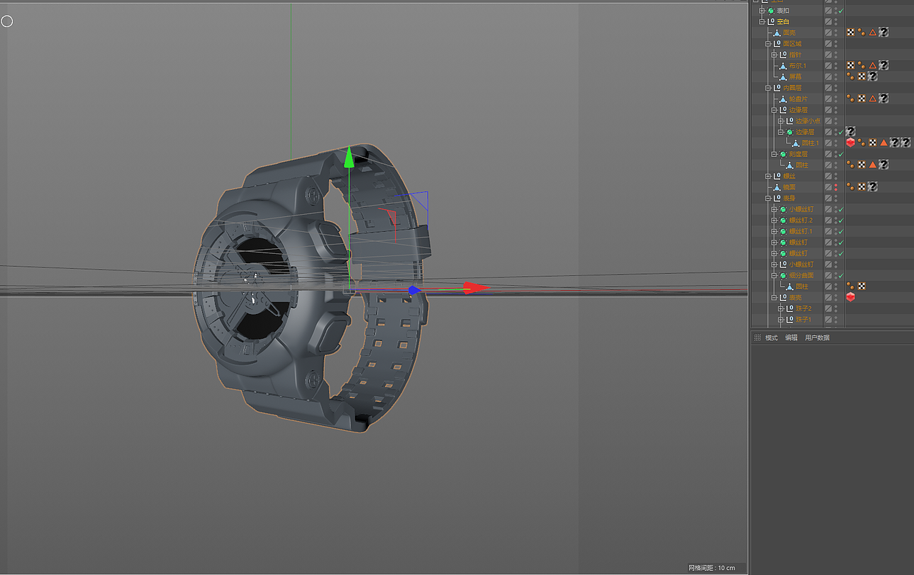Disable the green check on the 刻度层 row
Viewport: 914px width, 575px height.
point(841,154)
